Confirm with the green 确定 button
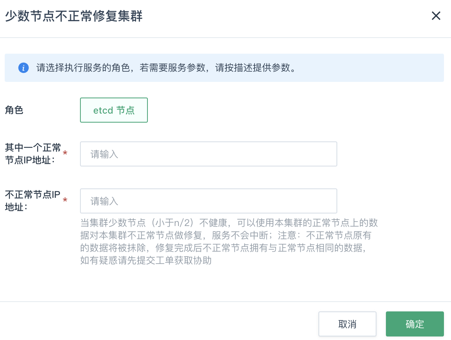The width and height of the screenshot is (451, 340). (415, 324)
